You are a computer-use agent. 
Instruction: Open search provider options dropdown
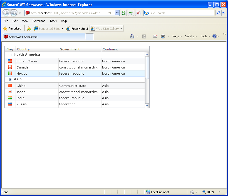[x=223, y=13]
